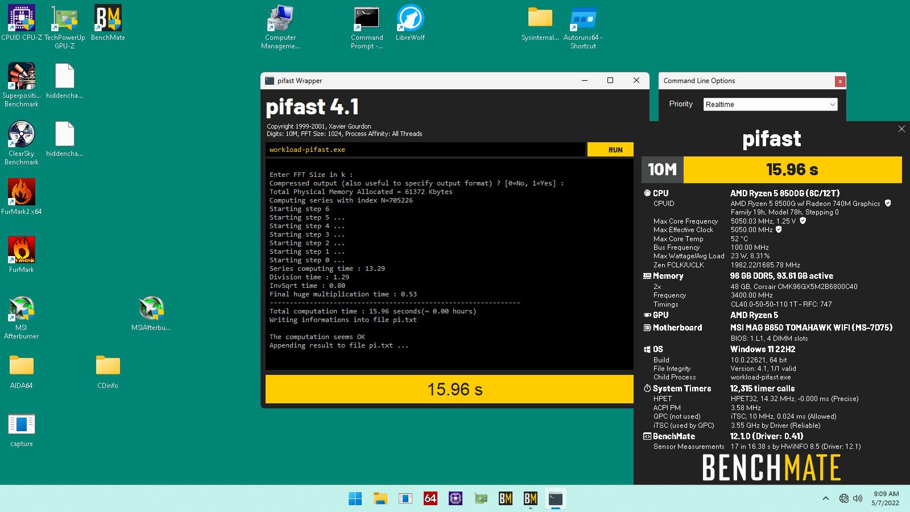Click yellow 15.96 s score banner

click(x=792, y=170)
